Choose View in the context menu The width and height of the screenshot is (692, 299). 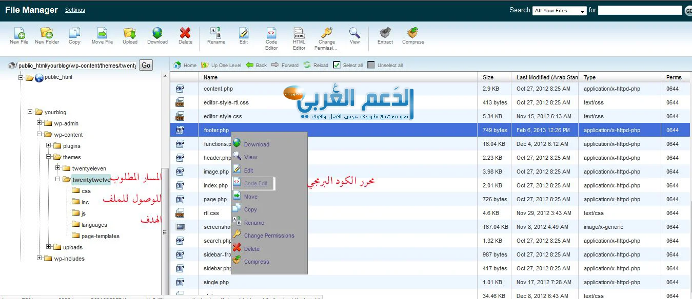pos(250,157)
